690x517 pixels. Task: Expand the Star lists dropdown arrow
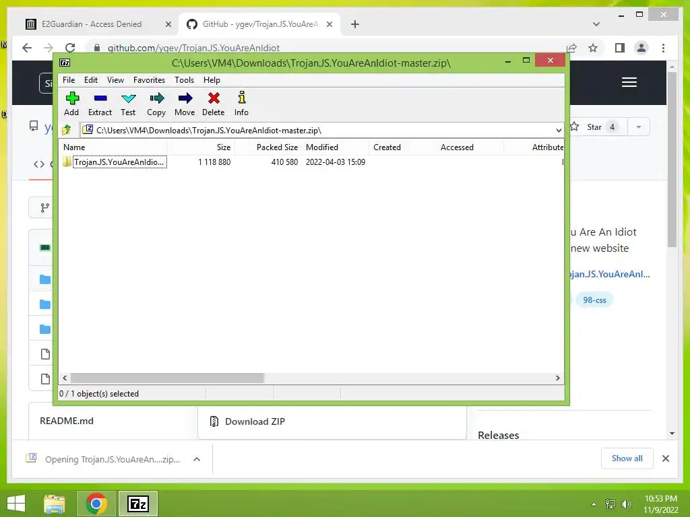click(x=639, y=127)
